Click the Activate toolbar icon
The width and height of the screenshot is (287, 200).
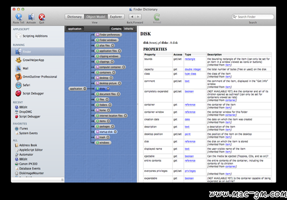click(31, 17)
